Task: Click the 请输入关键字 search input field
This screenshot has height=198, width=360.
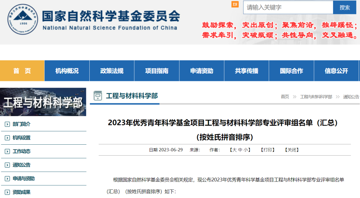Action: 288,7
